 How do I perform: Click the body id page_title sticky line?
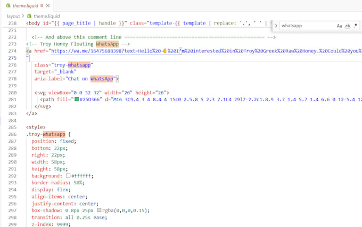pos(148,23)
